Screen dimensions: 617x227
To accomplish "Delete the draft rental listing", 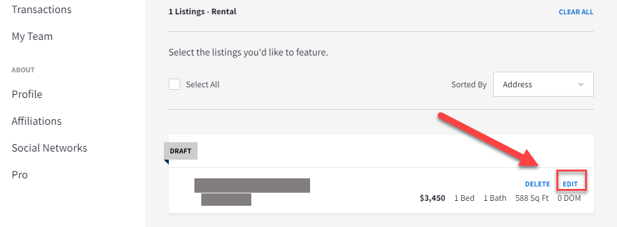I will (x=538, y=184).
